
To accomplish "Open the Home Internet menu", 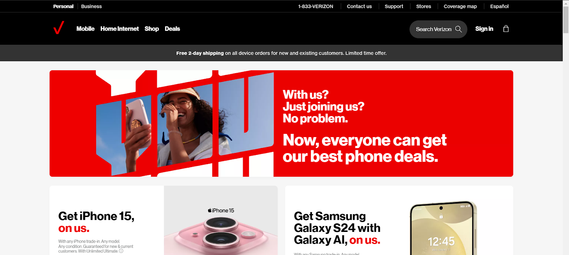I will coord(119,29).
